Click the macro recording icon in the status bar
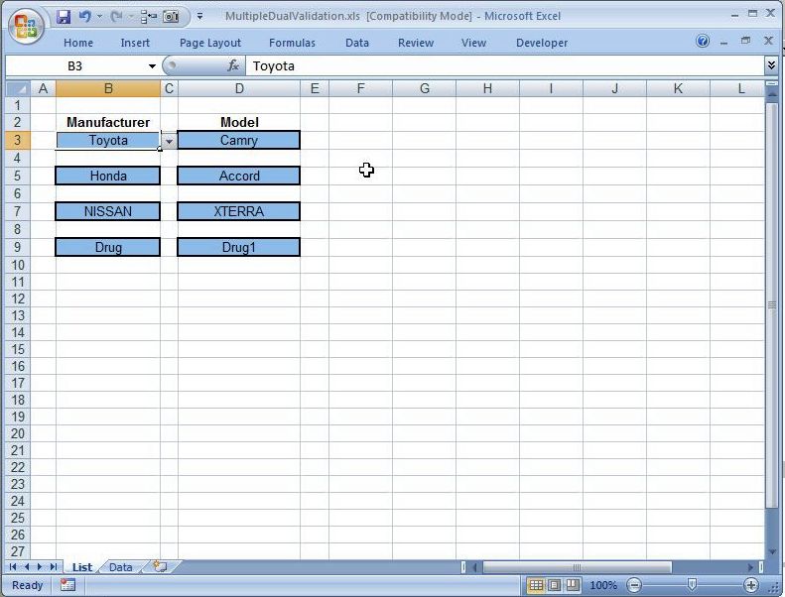785x597 pixels. point(67,585)
